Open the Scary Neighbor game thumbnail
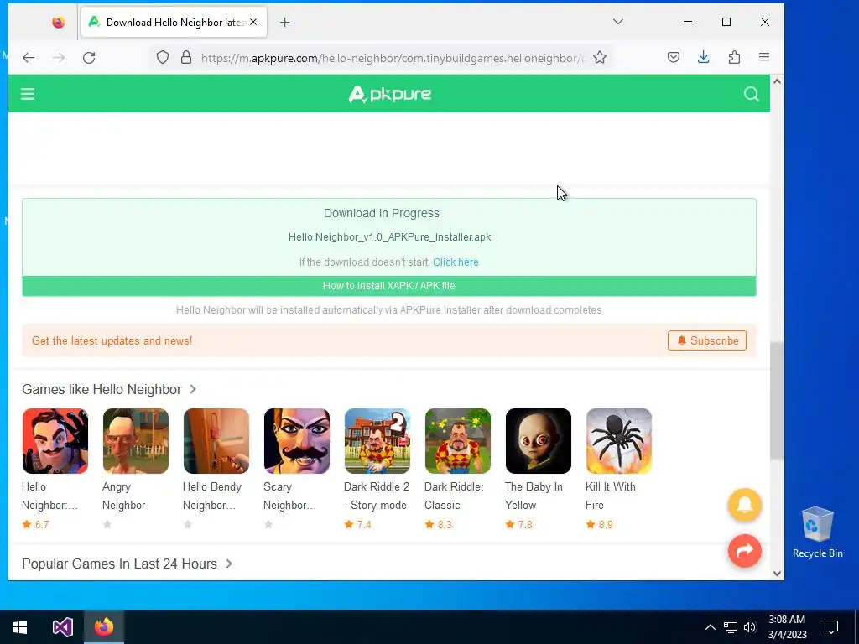This screenshot has height=644, width=859. pos(297,441)
